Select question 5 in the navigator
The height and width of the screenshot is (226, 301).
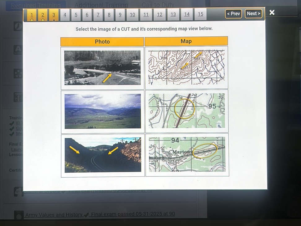(x=76, y=15)
